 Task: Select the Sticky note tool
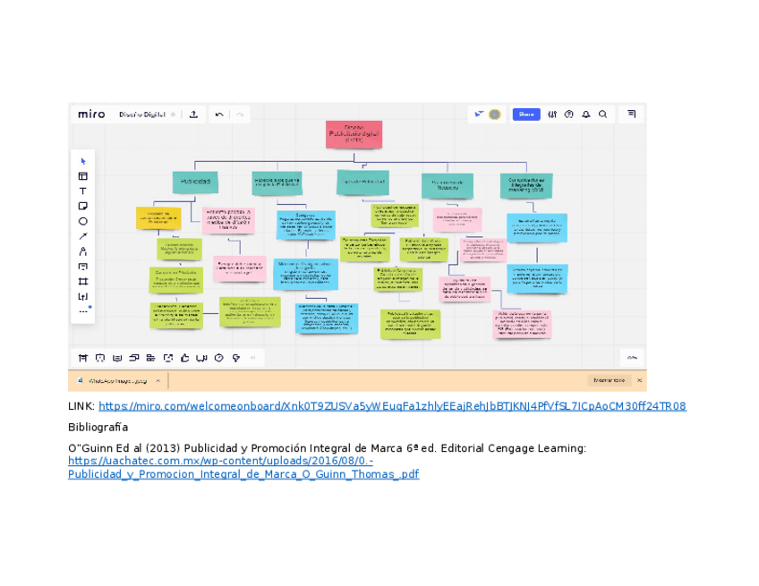pyautogui.click(x=83, y=206)
